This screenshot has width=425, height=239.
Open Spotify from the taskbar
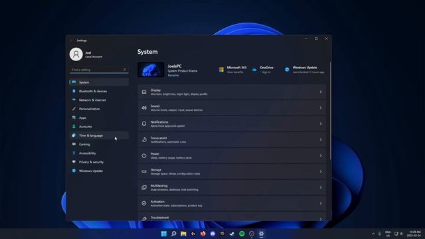[242, 234]
